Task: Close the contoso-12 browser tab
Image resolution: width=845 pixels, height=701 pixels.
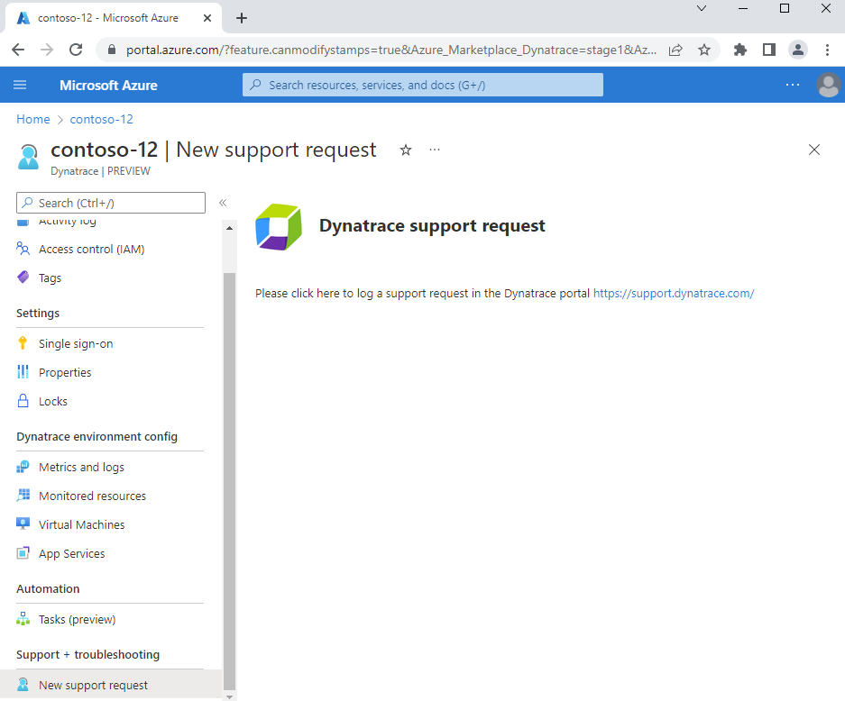Action: tap(207, 18)
